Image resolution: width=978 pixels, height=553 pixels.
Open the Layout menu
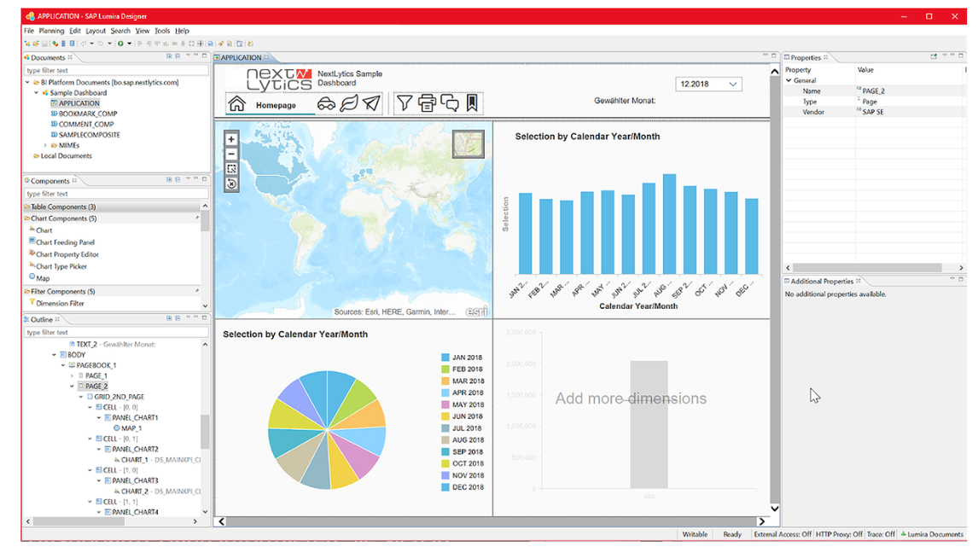tap(96, 31)
